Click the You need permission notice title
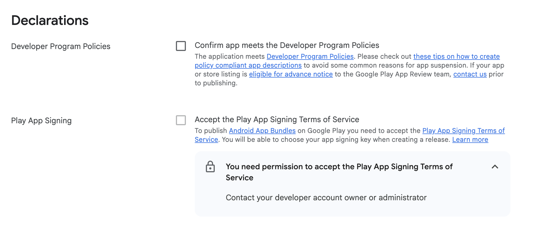Screen dimensions: 546x231 tap(339, 167)
